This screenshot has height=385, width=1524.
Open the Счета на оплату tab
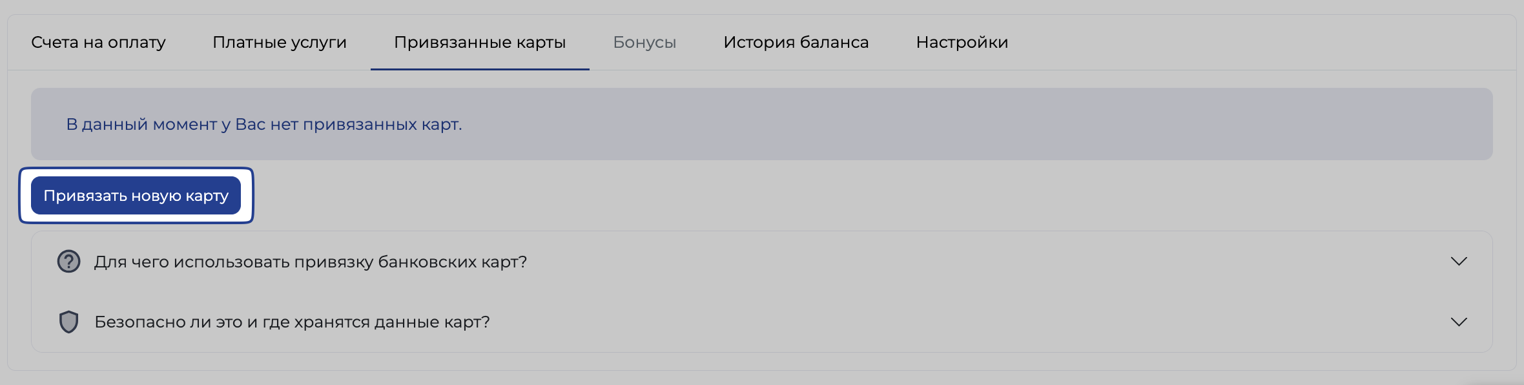point(98,43)
